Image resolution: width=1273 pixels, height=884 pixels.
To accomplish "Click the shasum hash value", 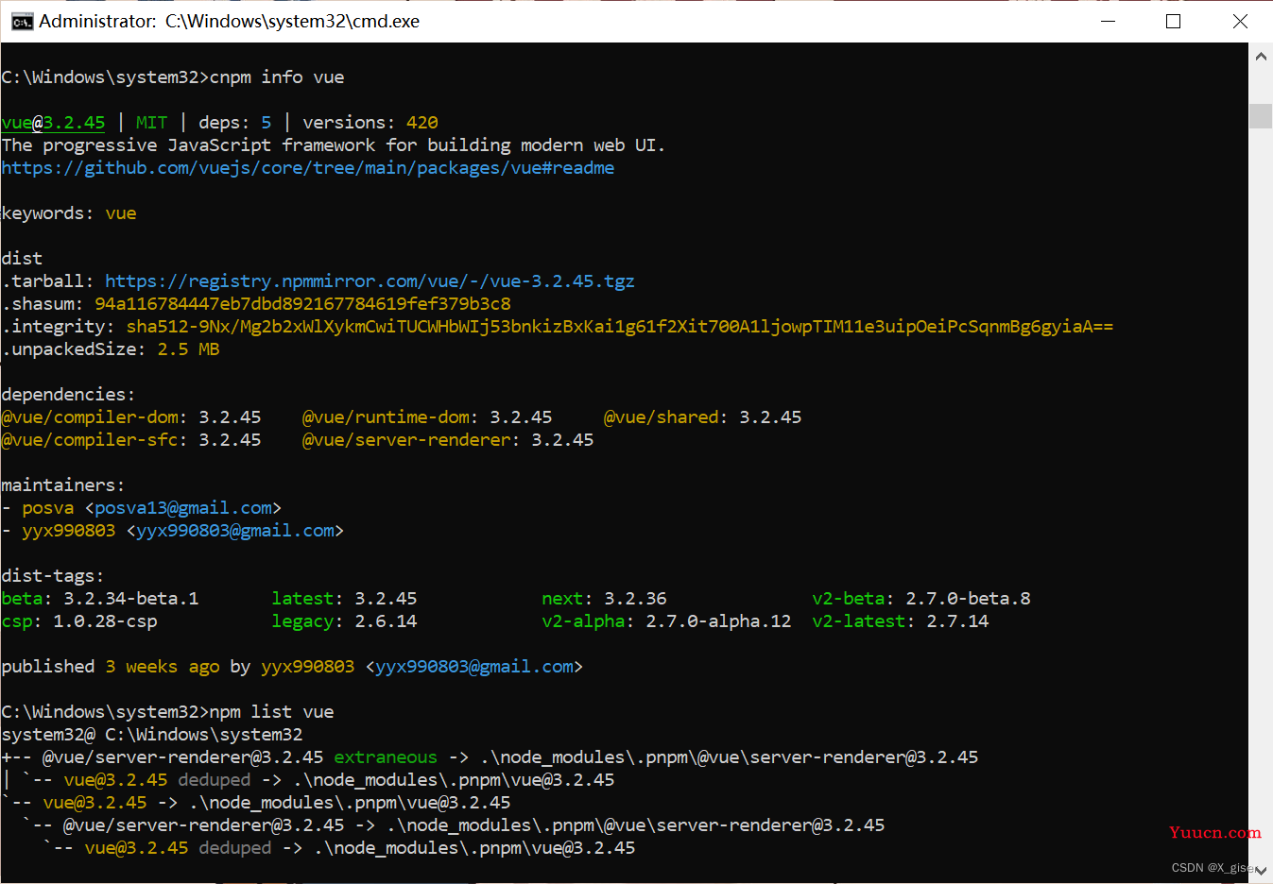I will pyautogui.click(x=302, y=304).
